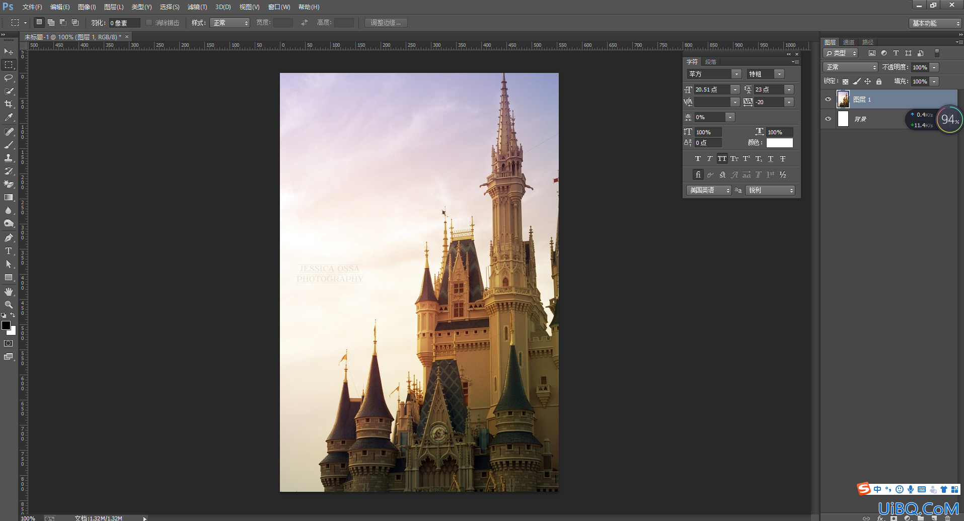Open the 特粗 font style dropdown
The image size is (964, 521).
coord(765,74)
